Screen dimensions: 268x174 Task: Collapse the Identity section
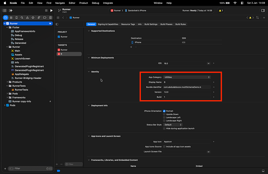click(89, 72)
